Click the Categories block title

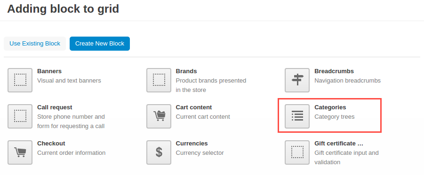coord(330,107)
